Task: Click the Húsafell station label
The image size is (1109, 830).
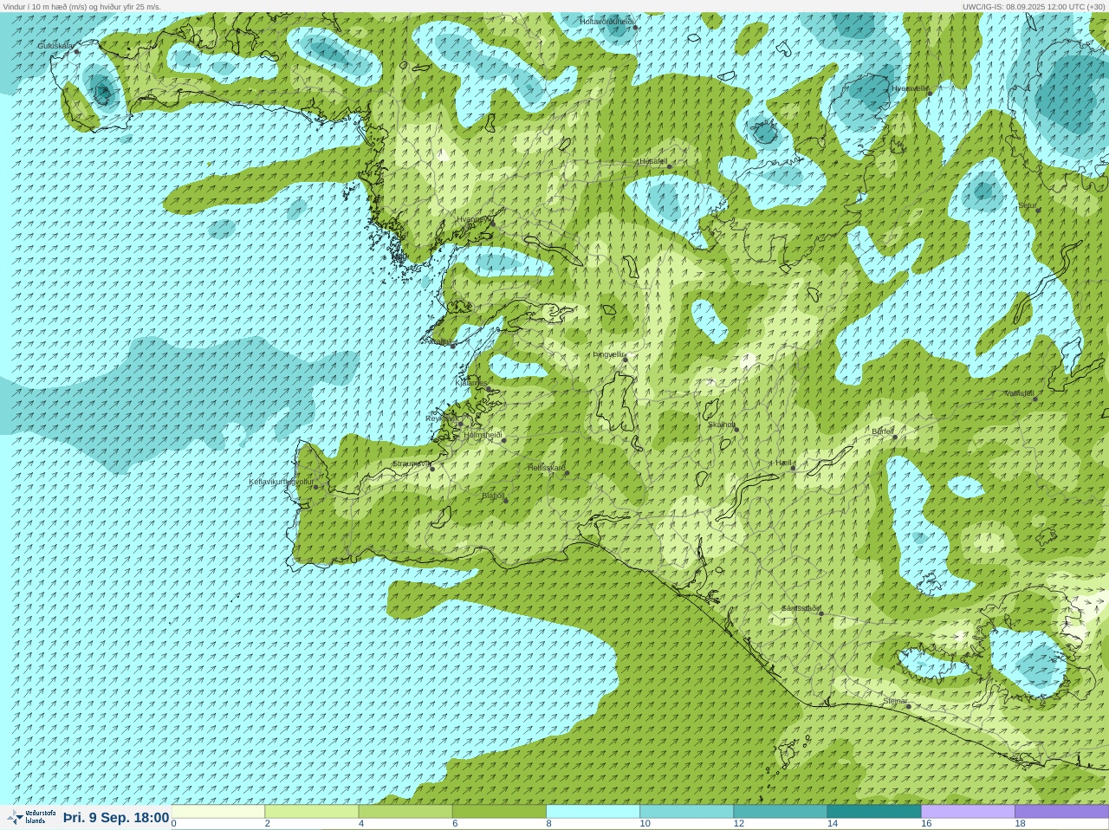Action: click(x=653, y=161)
